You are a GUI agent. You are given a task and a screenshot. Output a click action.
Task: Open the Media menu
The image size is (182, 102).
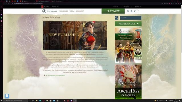click(x=72, y=11)
